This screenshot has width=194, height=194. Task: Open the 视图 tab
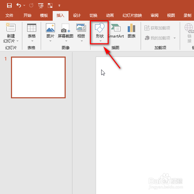(x=171, y=16)
